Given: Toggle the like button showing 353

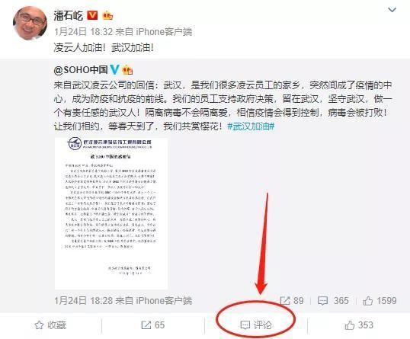Looking at the screenshot, I should coord(359,325).
